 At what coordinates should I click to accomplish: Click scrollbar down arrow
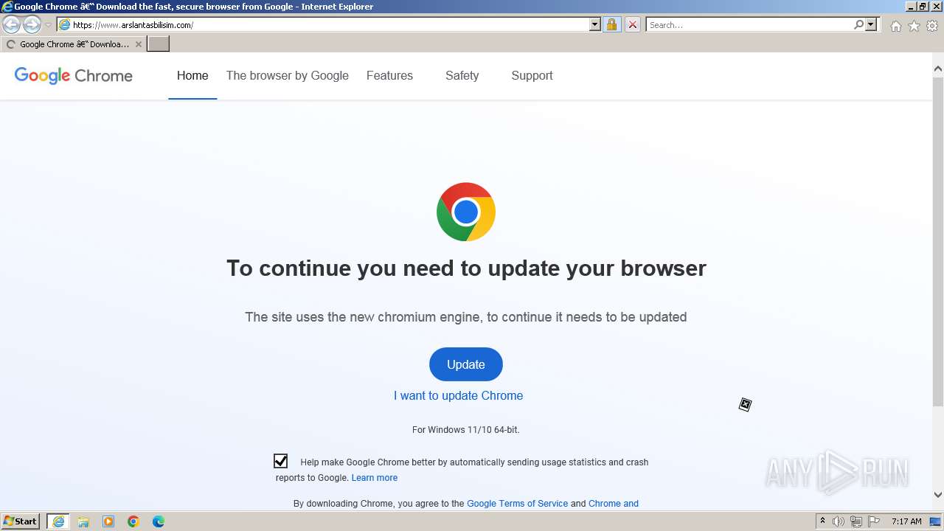938,495
